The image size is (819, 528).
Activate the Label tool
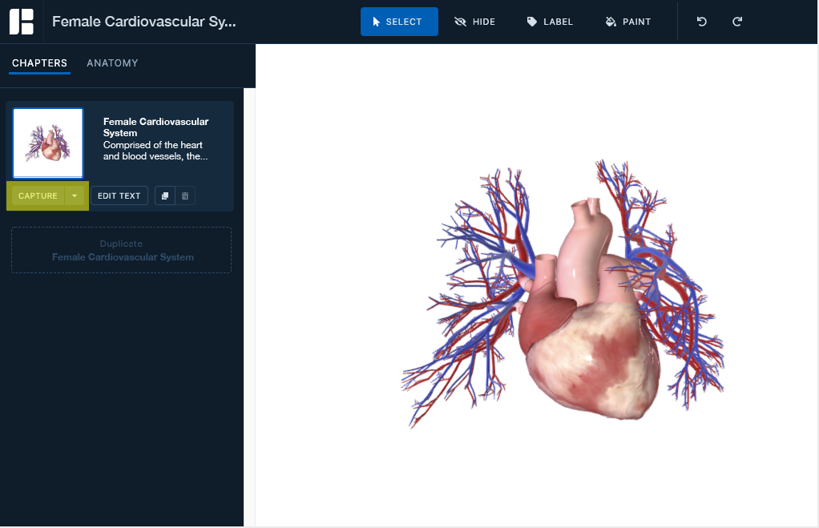pyautogui.click(x=550, y=22)
